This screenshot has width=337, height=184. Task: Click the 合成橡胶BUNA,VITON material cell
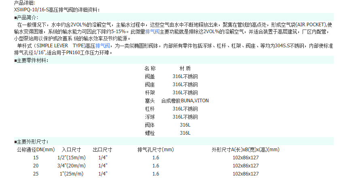[185, 101]
